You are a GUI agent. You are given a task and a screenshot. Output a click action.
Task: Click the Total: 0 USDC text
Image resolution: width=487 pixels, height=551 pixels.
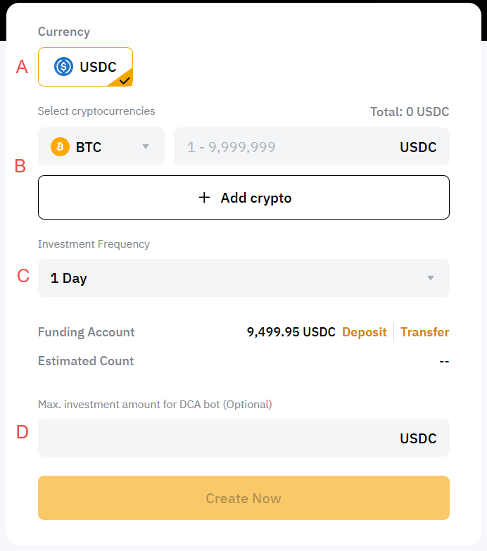pos(410,111)
